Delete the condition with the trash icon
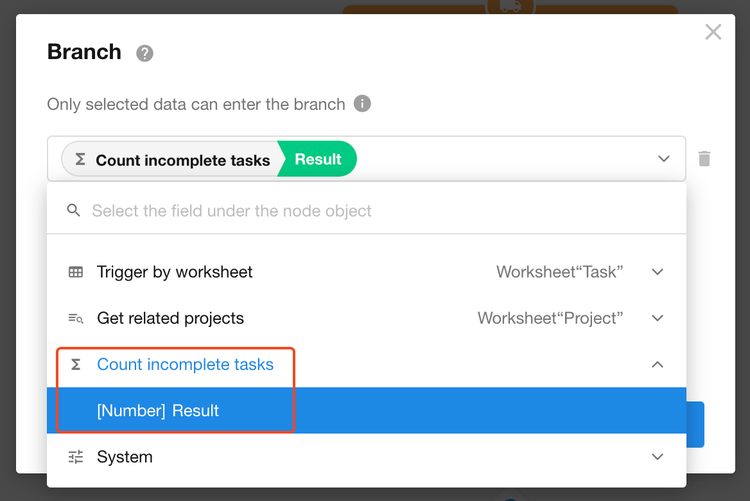This screenshot has width=750, height=501. tap(704, 159)
